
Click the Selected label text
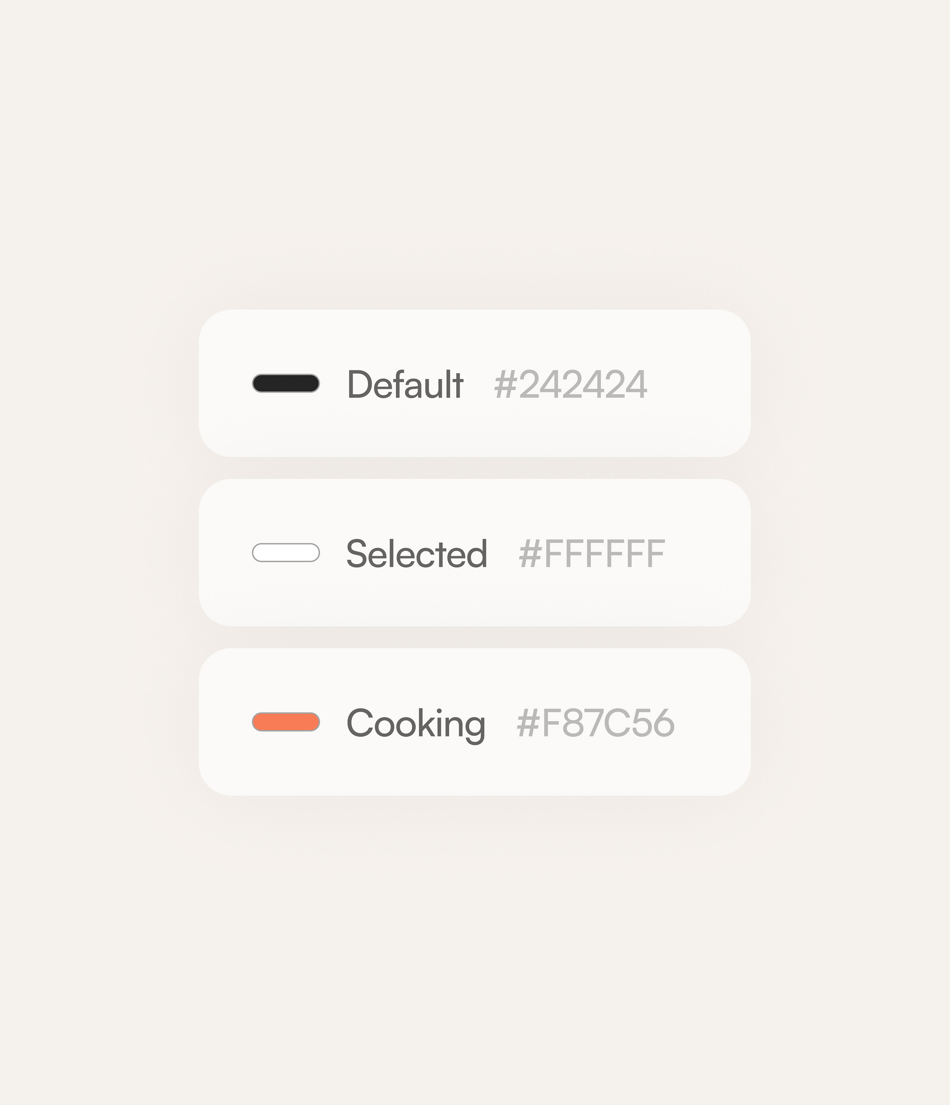(416, 554)
